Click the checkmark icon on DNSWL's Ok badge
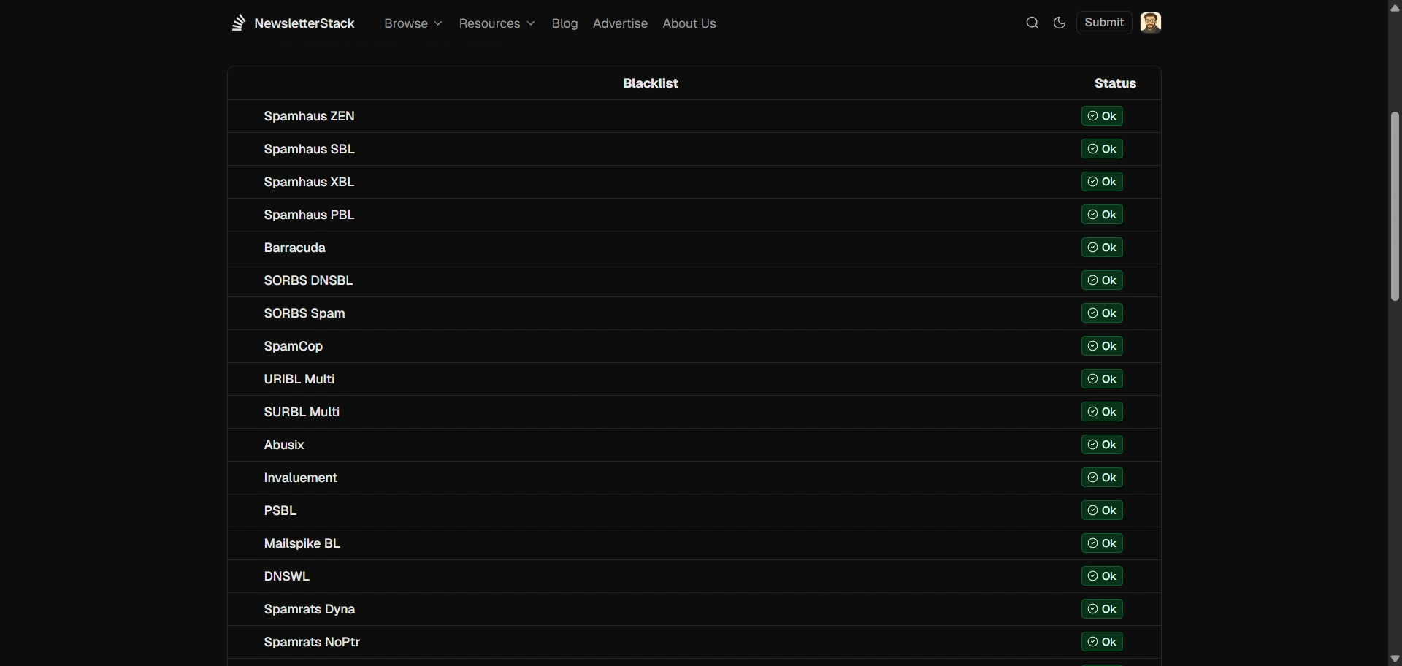The image size is (1402, 666). (1092, 575)
